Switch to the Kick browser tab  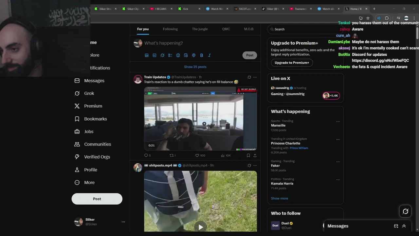pyautogui.click(x=189, y=9)
